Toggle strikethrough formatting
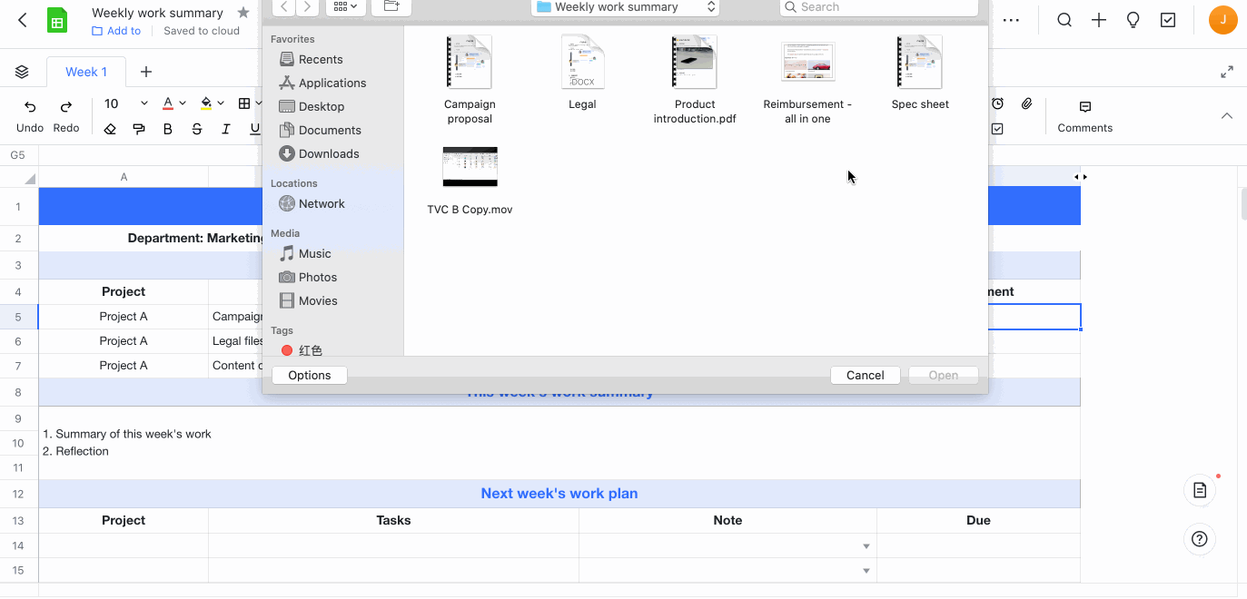The height and width of the screenshot is (599, 1247). 197,129
